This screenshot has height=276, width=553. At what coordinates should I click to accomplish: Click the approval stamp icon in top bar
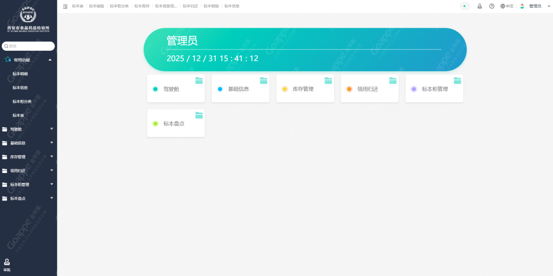480,6
